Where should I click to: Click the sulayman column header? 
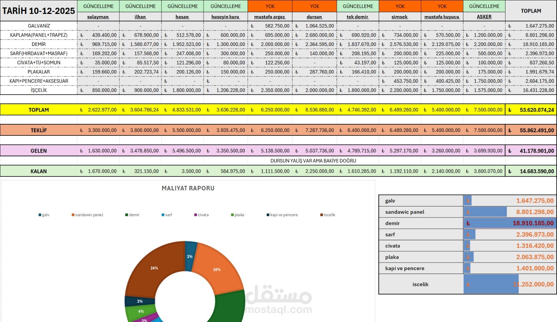coord(98,17)
